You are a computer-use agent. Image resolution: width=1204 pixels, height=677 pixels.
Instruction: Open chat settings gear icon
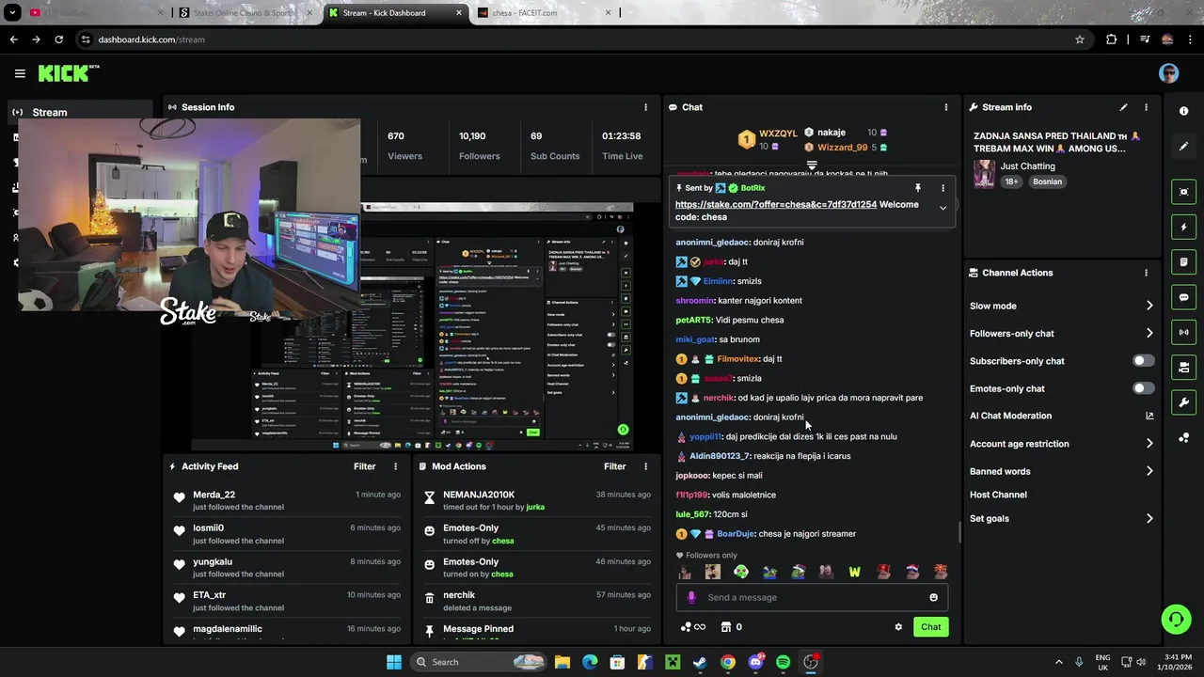tap(898, 627)
